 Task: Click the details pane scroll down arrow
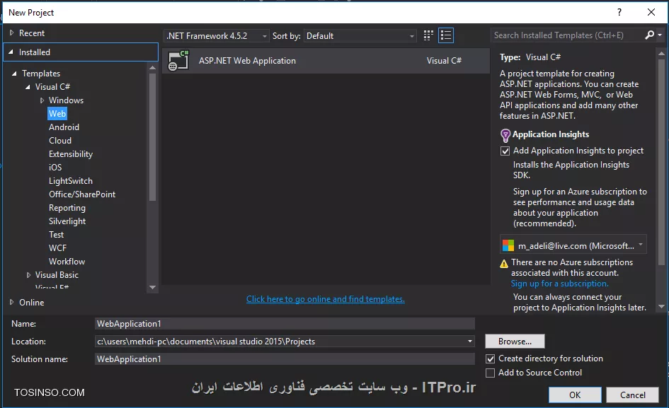[x=661, y=307]
